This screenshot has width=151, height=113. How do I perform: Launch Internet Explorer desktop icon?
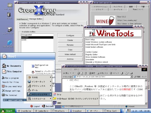[10, 43]
